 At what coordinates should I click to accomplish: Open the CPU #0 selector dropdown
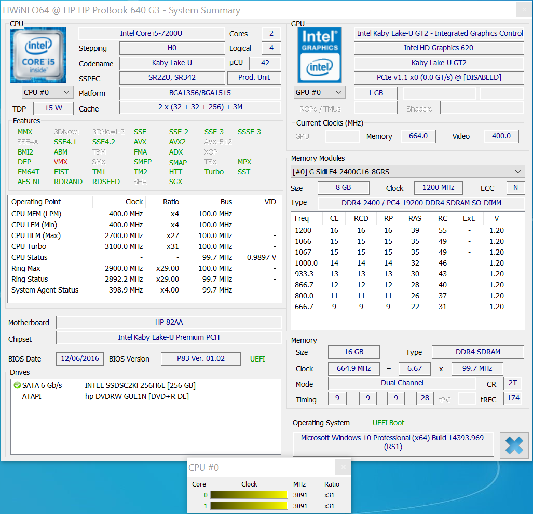tap(47, 92)
